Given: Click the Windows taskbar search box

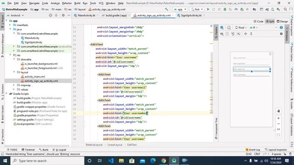Looking at the screenshot, I should (47, 161).
